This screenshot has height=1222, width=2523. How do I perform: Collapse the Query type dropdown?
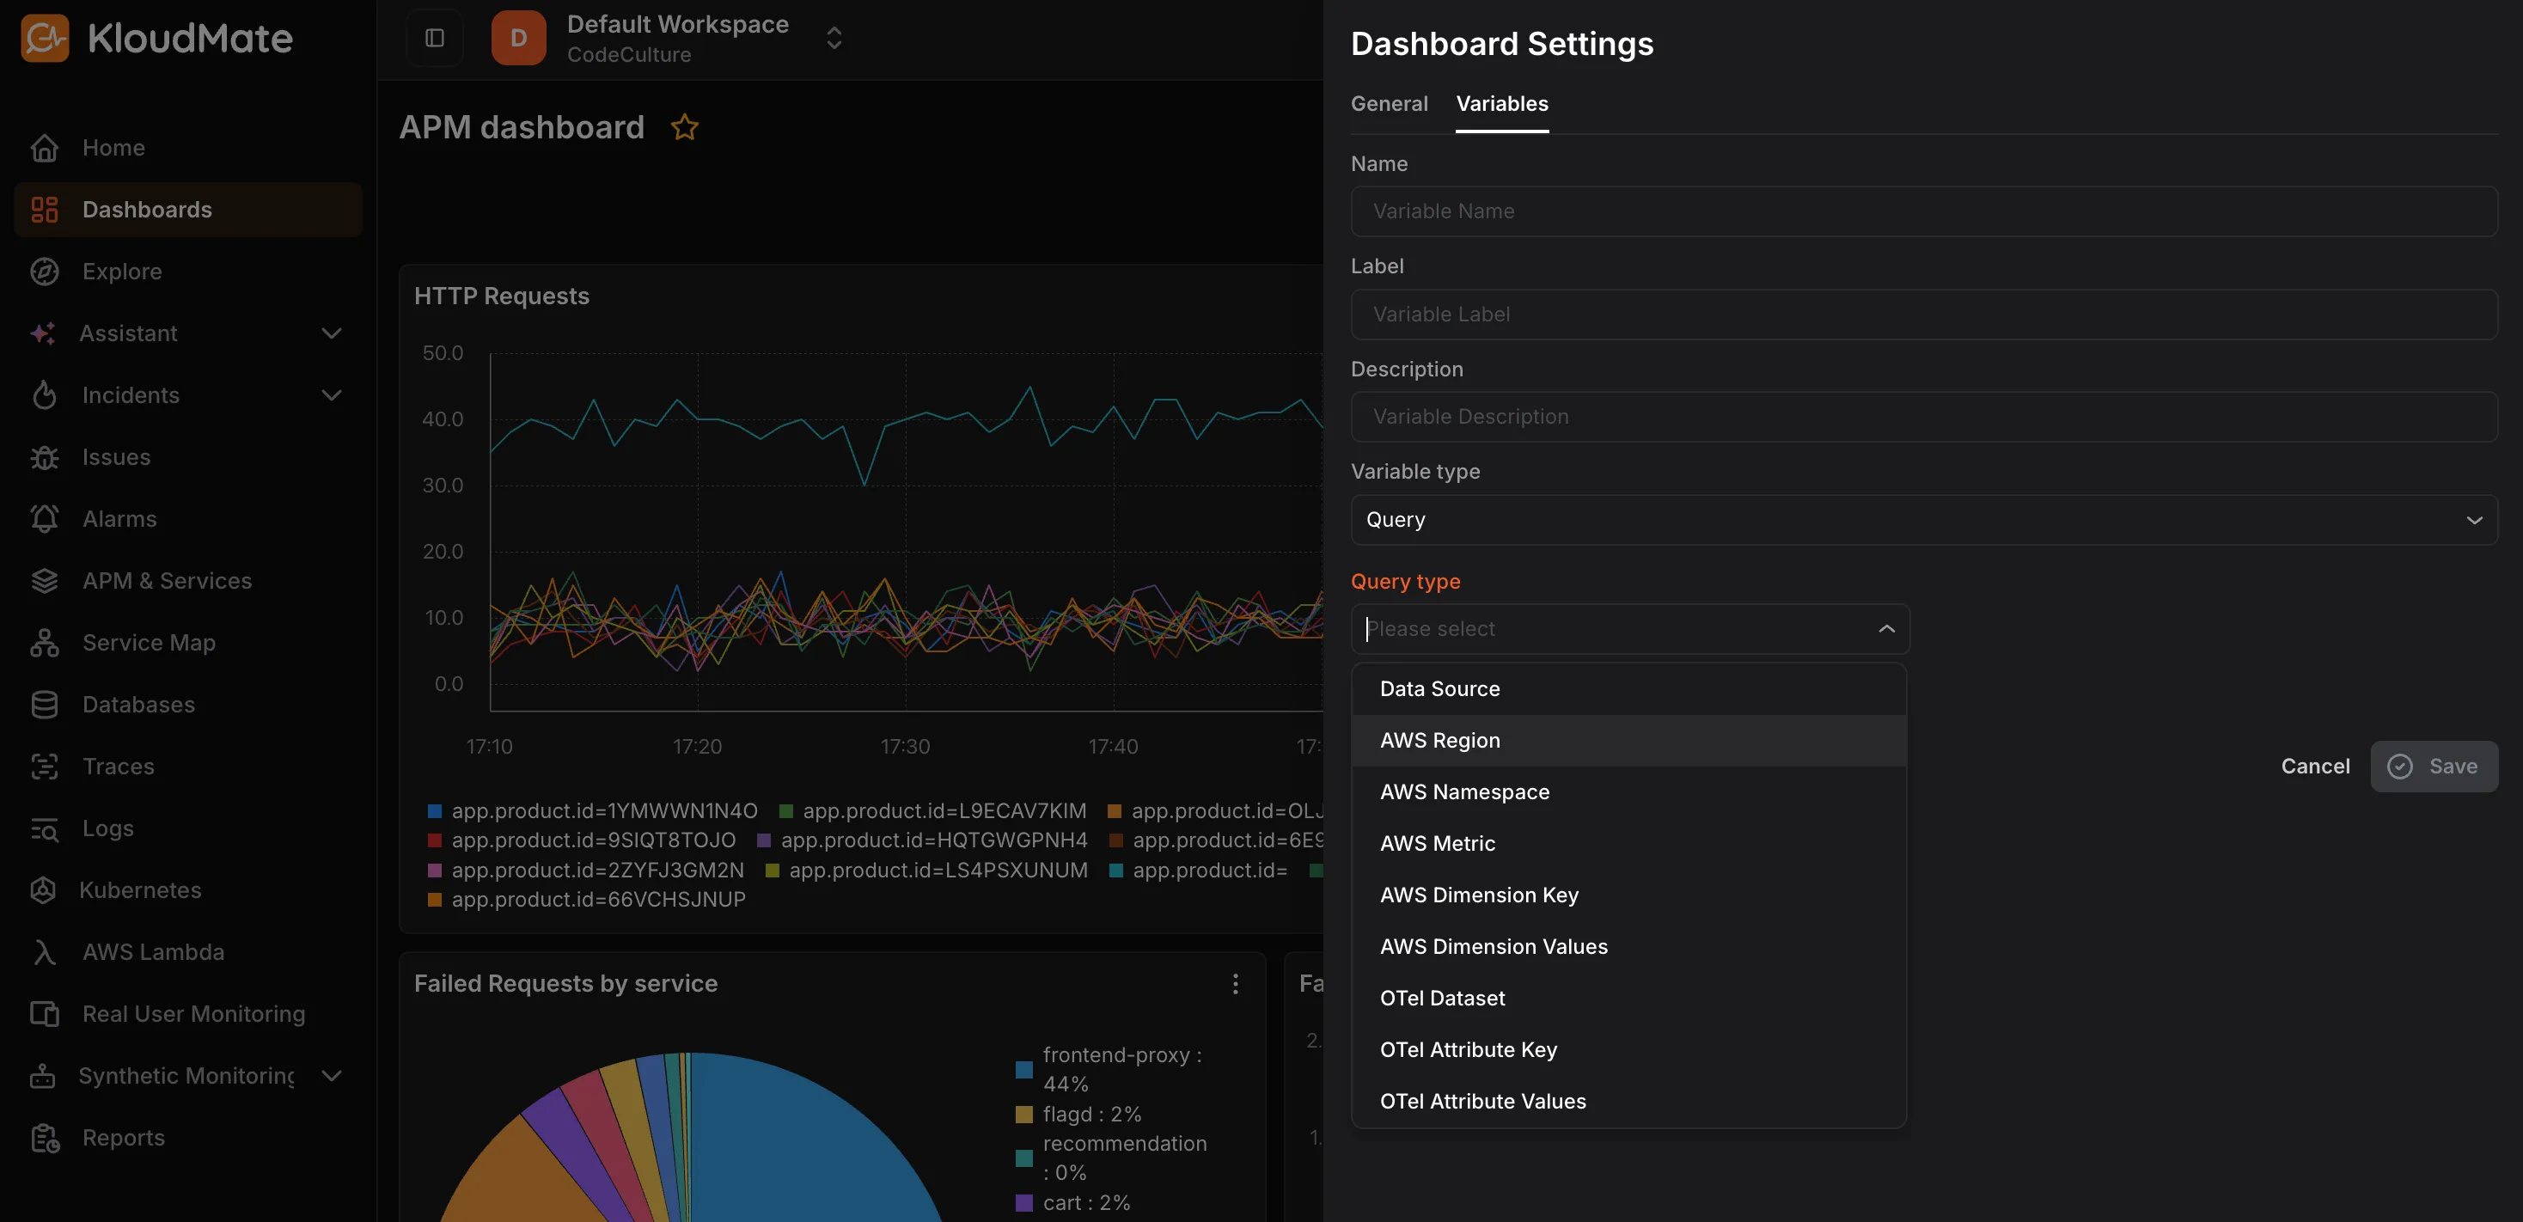(x=1886, y=629)
